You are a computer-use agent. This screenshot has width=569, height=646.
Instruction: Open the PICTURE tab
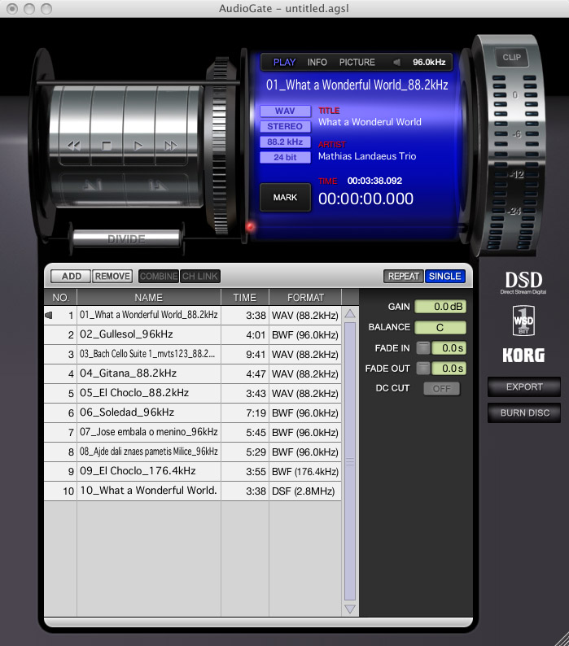357,63
